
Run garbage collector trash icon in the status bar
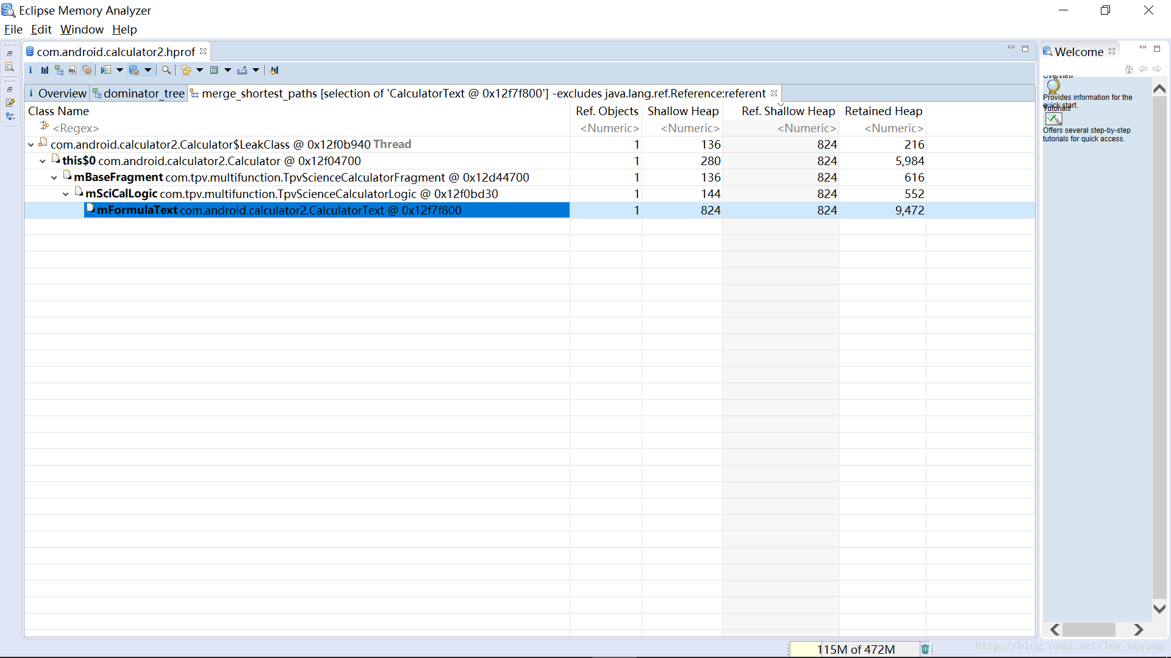[925, 649]
